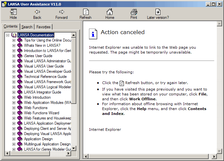Image resolution: width=224 pixels, height=161 pixels.
Task: Select iSeries User Guide topic
Action: tap(38, 56)
